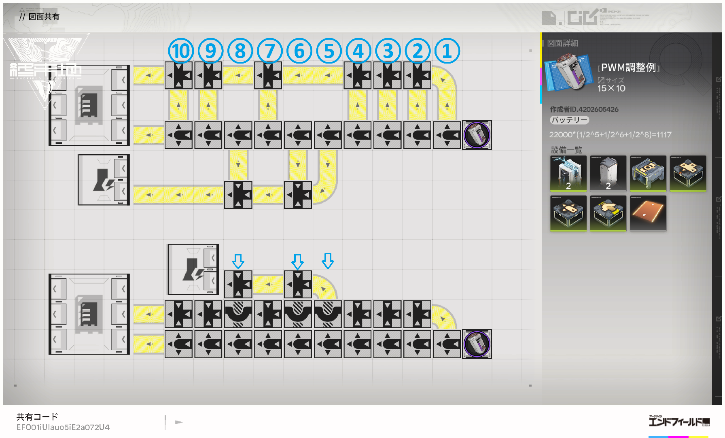Click the document icon in the top header

pyautogui.click(x=549, y=18)
